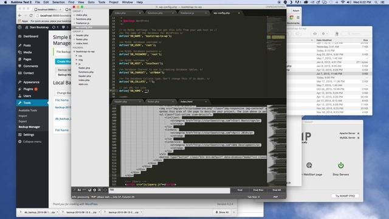389x219 pixels.
Task: Click Collapse menu in WordPress sidebar
Action: pyautogui.click(x=30, y=142)
